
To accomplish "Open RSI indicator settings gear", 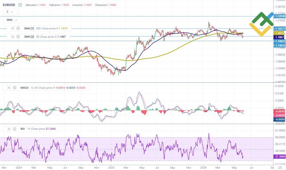I will [x=15, y=129].
